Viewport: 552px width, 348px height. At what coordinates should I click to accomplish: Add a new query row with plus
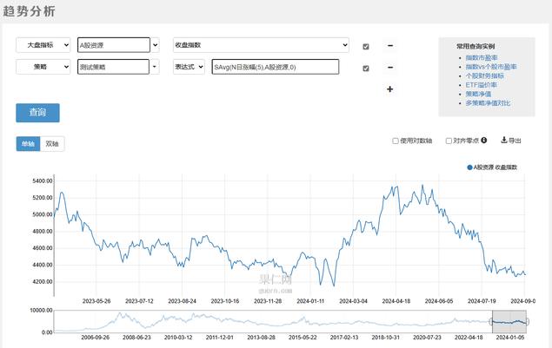tap(389, 89)
